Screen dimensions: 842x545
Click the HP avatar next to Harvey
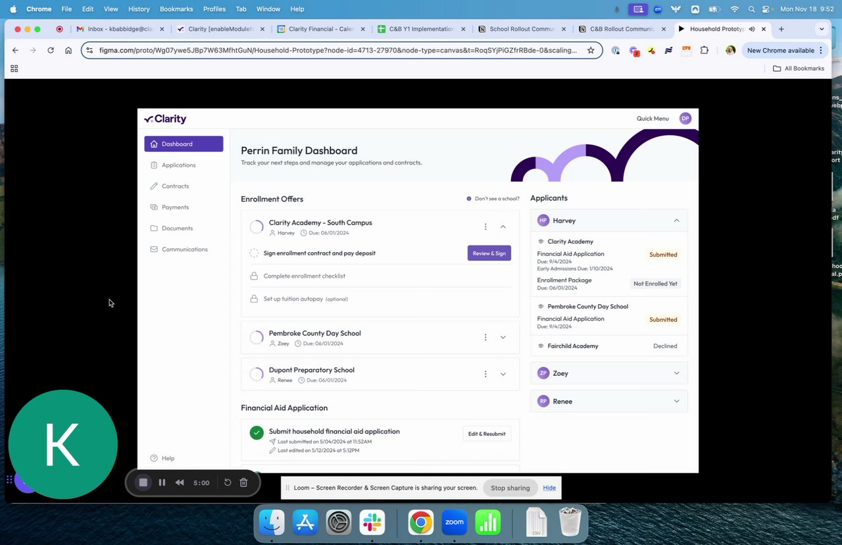(x=543, y=221)
